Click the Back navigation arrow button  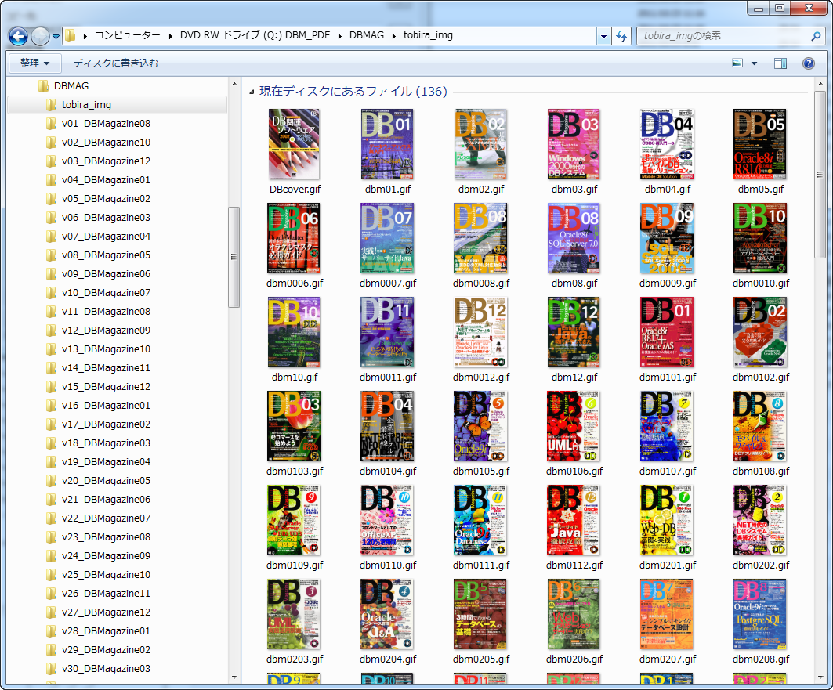point(19,36)
